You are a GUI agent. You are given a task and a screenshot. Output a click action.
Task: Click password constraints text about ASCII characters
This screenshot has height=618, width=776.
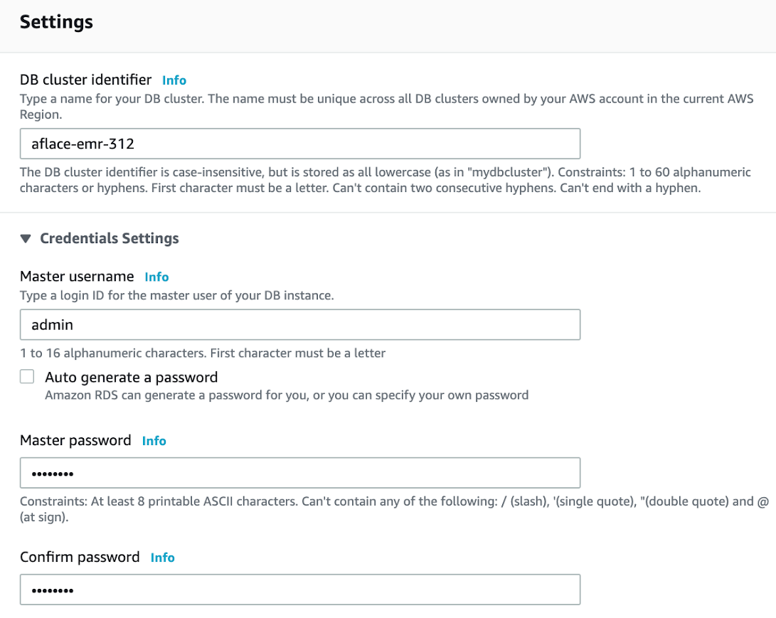(x=395, y=509)
